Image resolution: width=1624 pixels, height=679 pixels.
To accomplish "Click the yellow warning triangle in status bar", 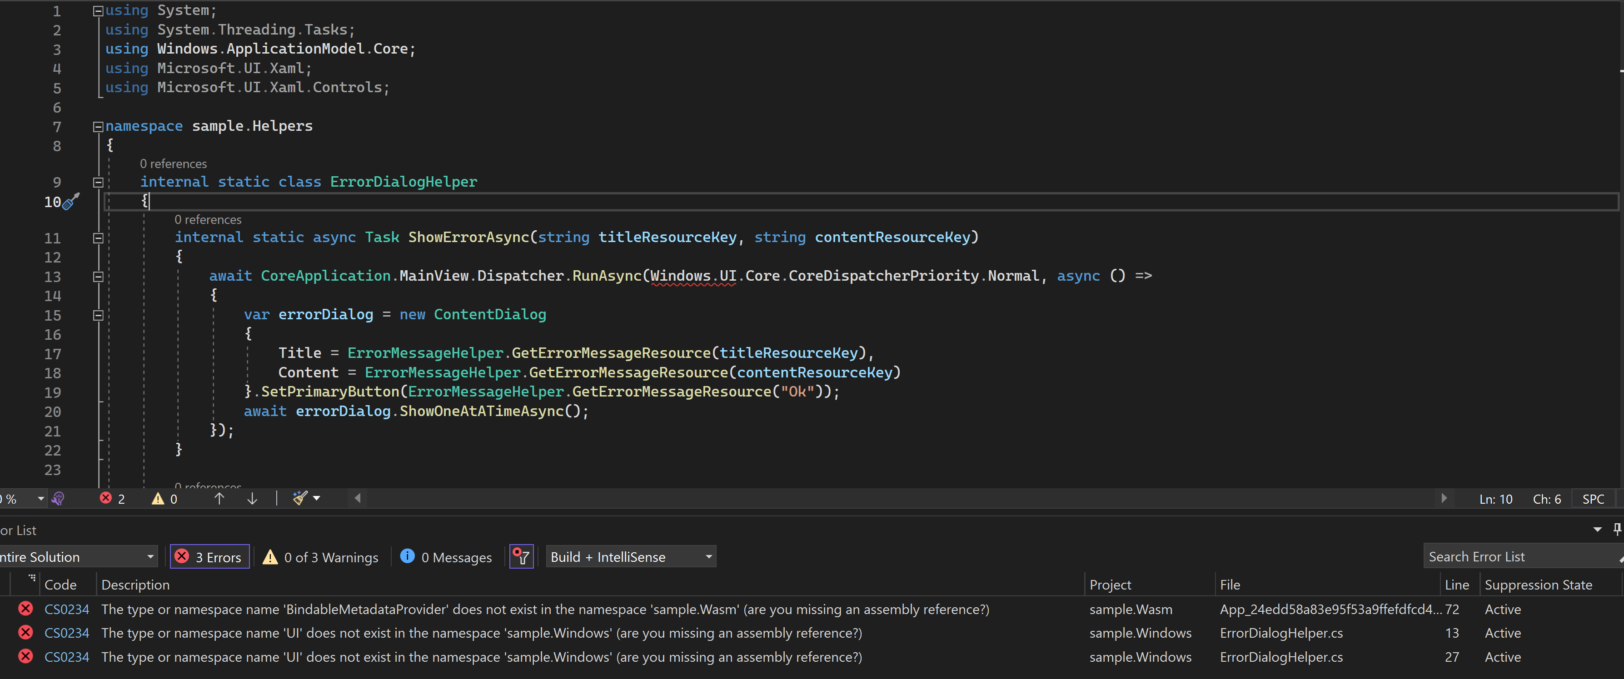I will [x=157, y=499].
